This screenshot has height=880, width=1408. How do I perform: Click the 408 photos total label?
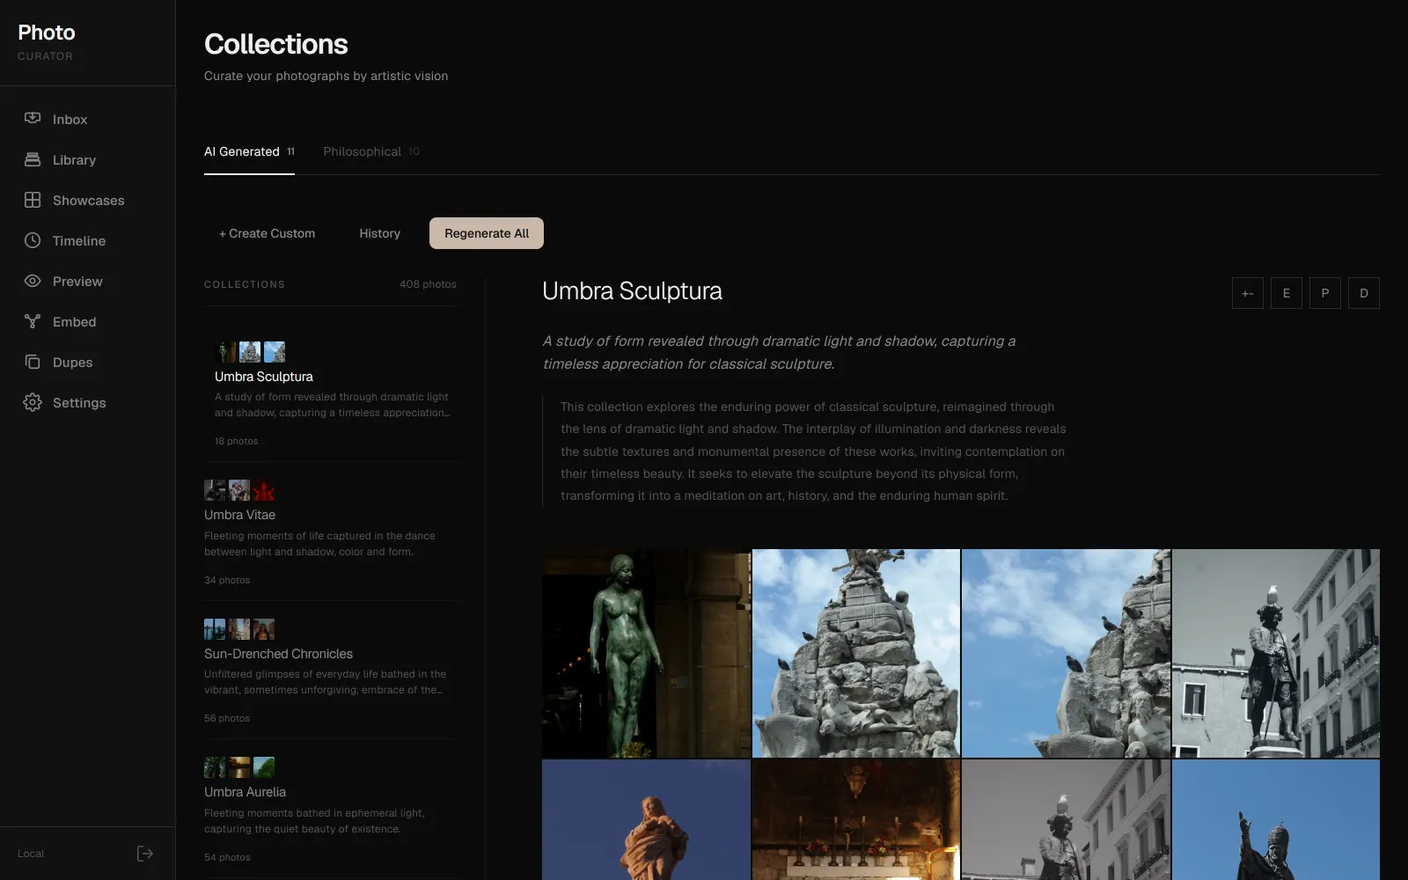[x=428, y=284]
